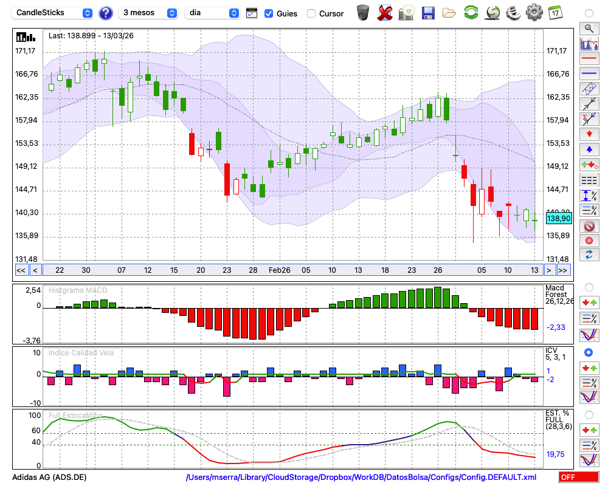Toggle the red OFF switch
The height and width of the screenshot is (486, 608).
point(579,477)
